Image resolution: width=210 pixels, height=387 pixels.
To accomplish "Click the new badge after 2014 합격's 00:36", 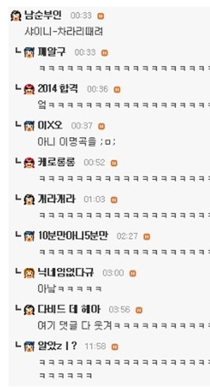I will 117,90.
